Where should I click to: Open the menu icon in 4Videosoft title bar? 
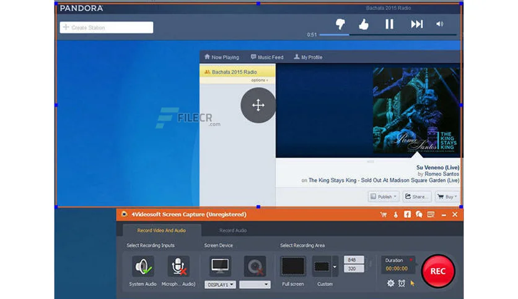click(x=431, y=215)
